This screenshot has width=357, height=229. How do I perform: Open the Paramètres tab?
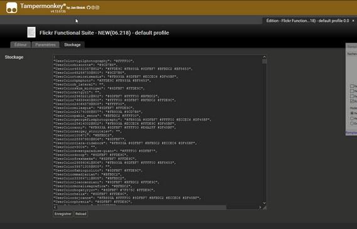[x=45, y=45]
